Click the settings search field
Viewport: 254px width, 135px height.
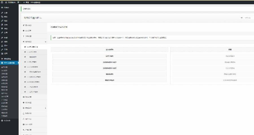pos(248,18)
